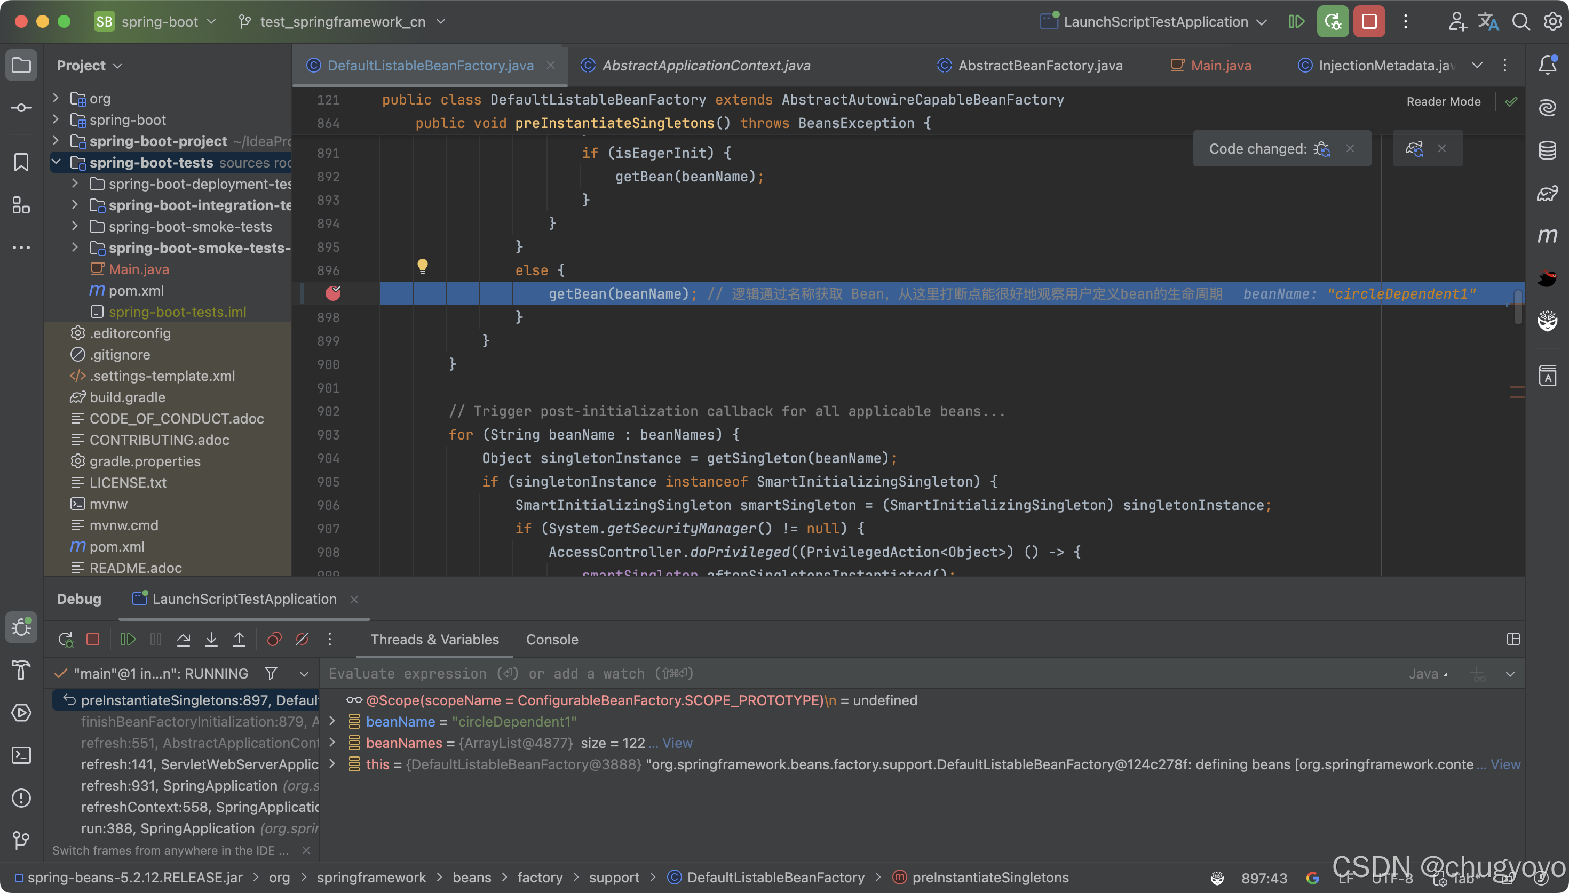Open the Bookmarks tool window icon

click(21, 163)
